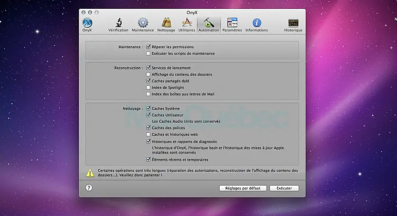Open the Utilitaires toolbar icon
Viewport: 397px width, 216px height.
pos(187,25)
